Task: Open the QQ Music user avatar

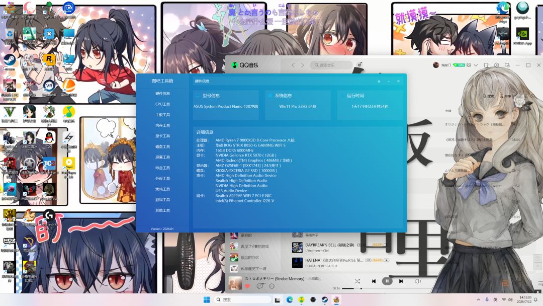Action: pyautogui.click(x=436, y=65)
